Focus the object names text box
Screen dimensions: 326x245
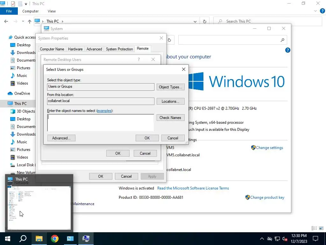(x=101, y=123)
